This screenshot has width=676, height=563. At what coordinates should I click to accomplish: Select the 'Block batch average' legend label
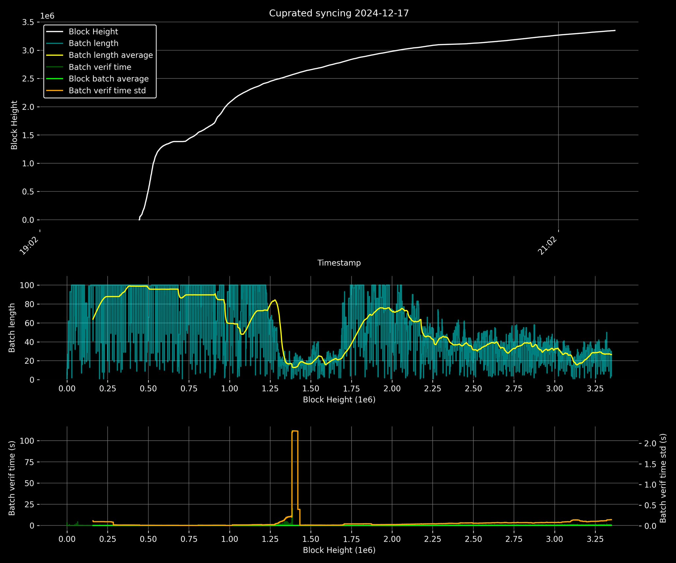109,79
